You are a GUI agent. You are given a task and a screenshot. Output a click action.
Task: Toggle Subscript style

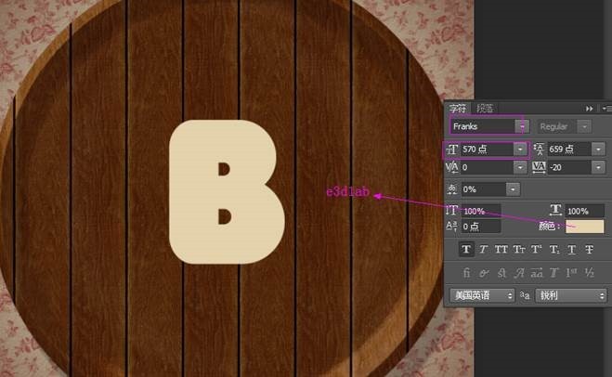coord(554,249)
